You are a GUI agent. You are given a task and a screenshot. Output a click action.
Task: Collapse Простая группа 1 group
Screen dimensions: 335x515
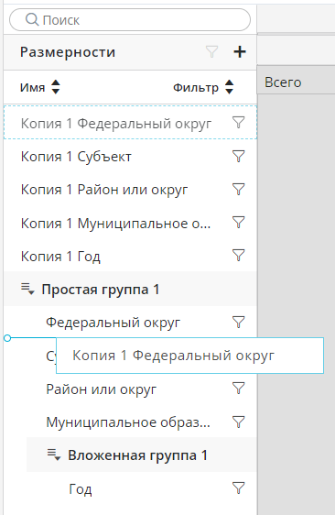point(27,289)
